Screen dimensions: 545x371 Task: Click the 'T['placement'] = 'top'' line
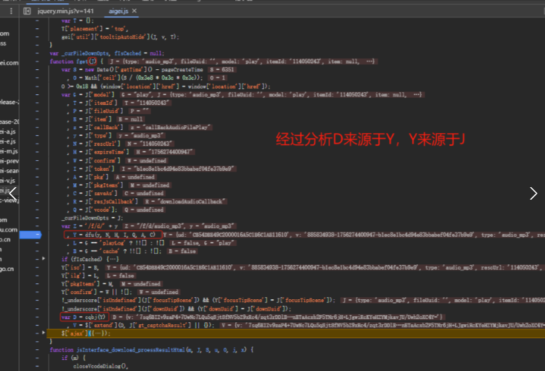click(94, 29)
